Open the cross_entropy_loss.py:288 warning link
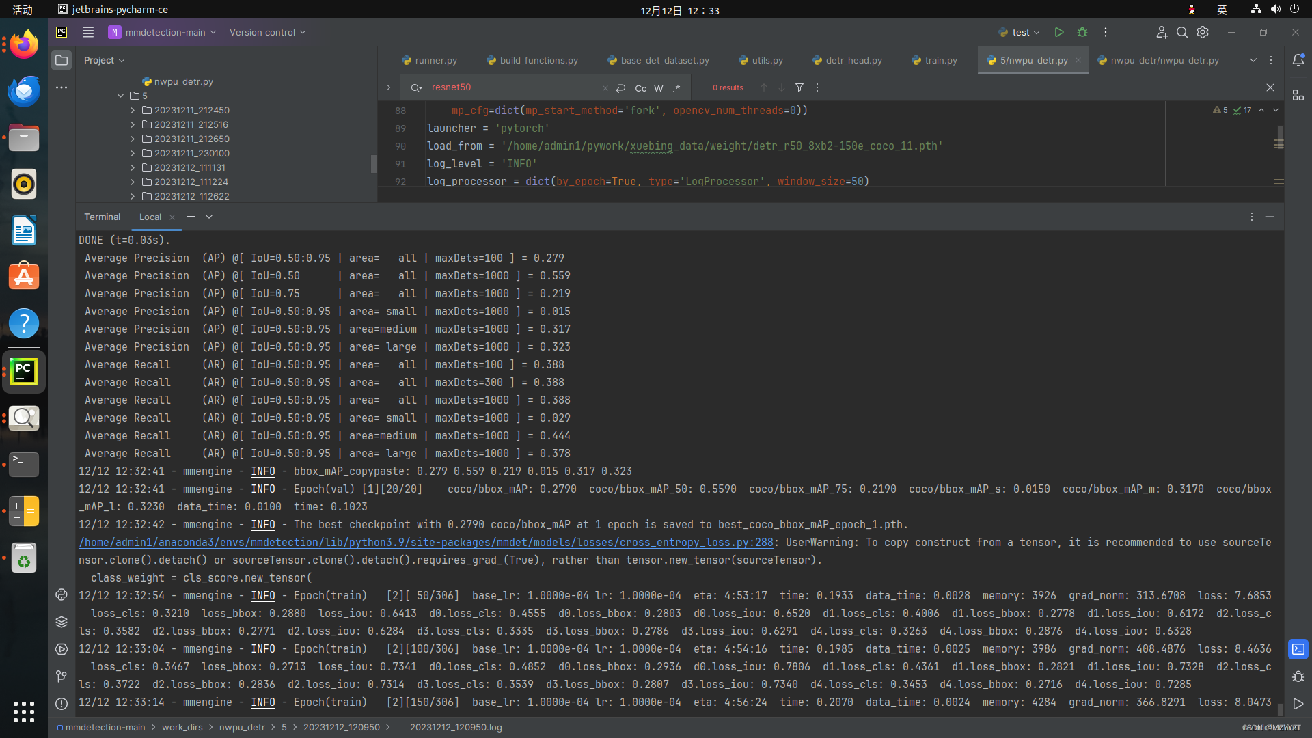Image resolution: width=1312 pixels, height=738 pixels. pyautogui.click(x=424, y=542)
